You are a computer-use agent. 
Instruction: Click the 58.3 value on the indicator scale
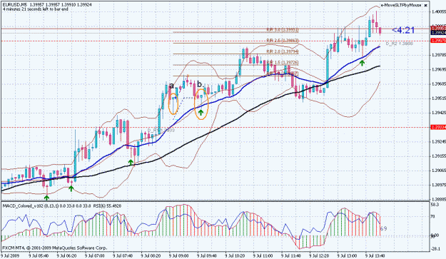(x=435, y=205)
